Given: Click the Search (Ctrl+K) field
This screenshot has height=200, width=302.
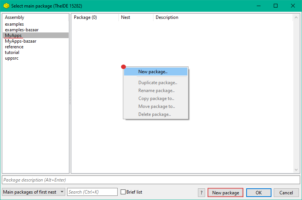Looking at the screenshot, I should click(x=92, y=192).
